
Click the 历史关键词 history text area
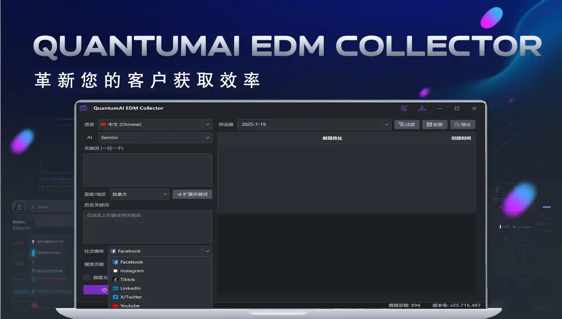148,227
